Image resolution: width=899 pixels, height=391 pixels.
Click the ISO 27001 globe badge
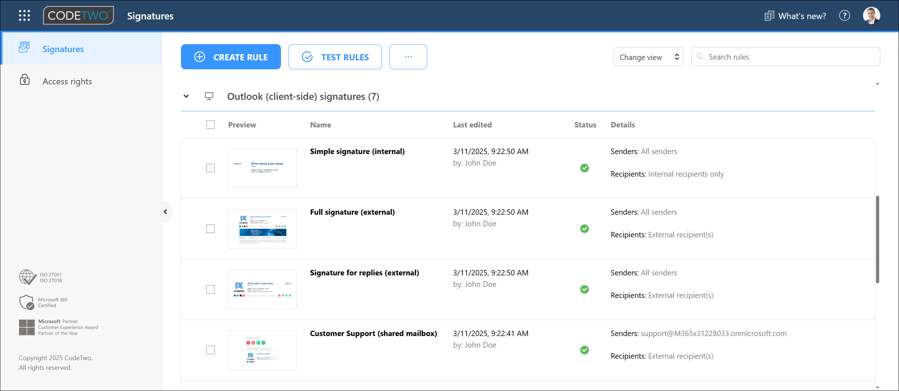(27, 277)
